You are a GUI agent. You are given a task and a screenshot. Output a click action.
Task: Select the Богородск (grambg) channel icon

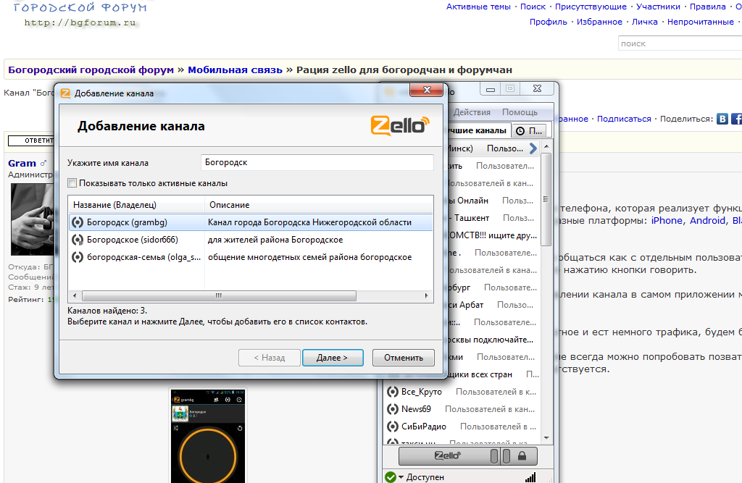[x=77, y=222]
